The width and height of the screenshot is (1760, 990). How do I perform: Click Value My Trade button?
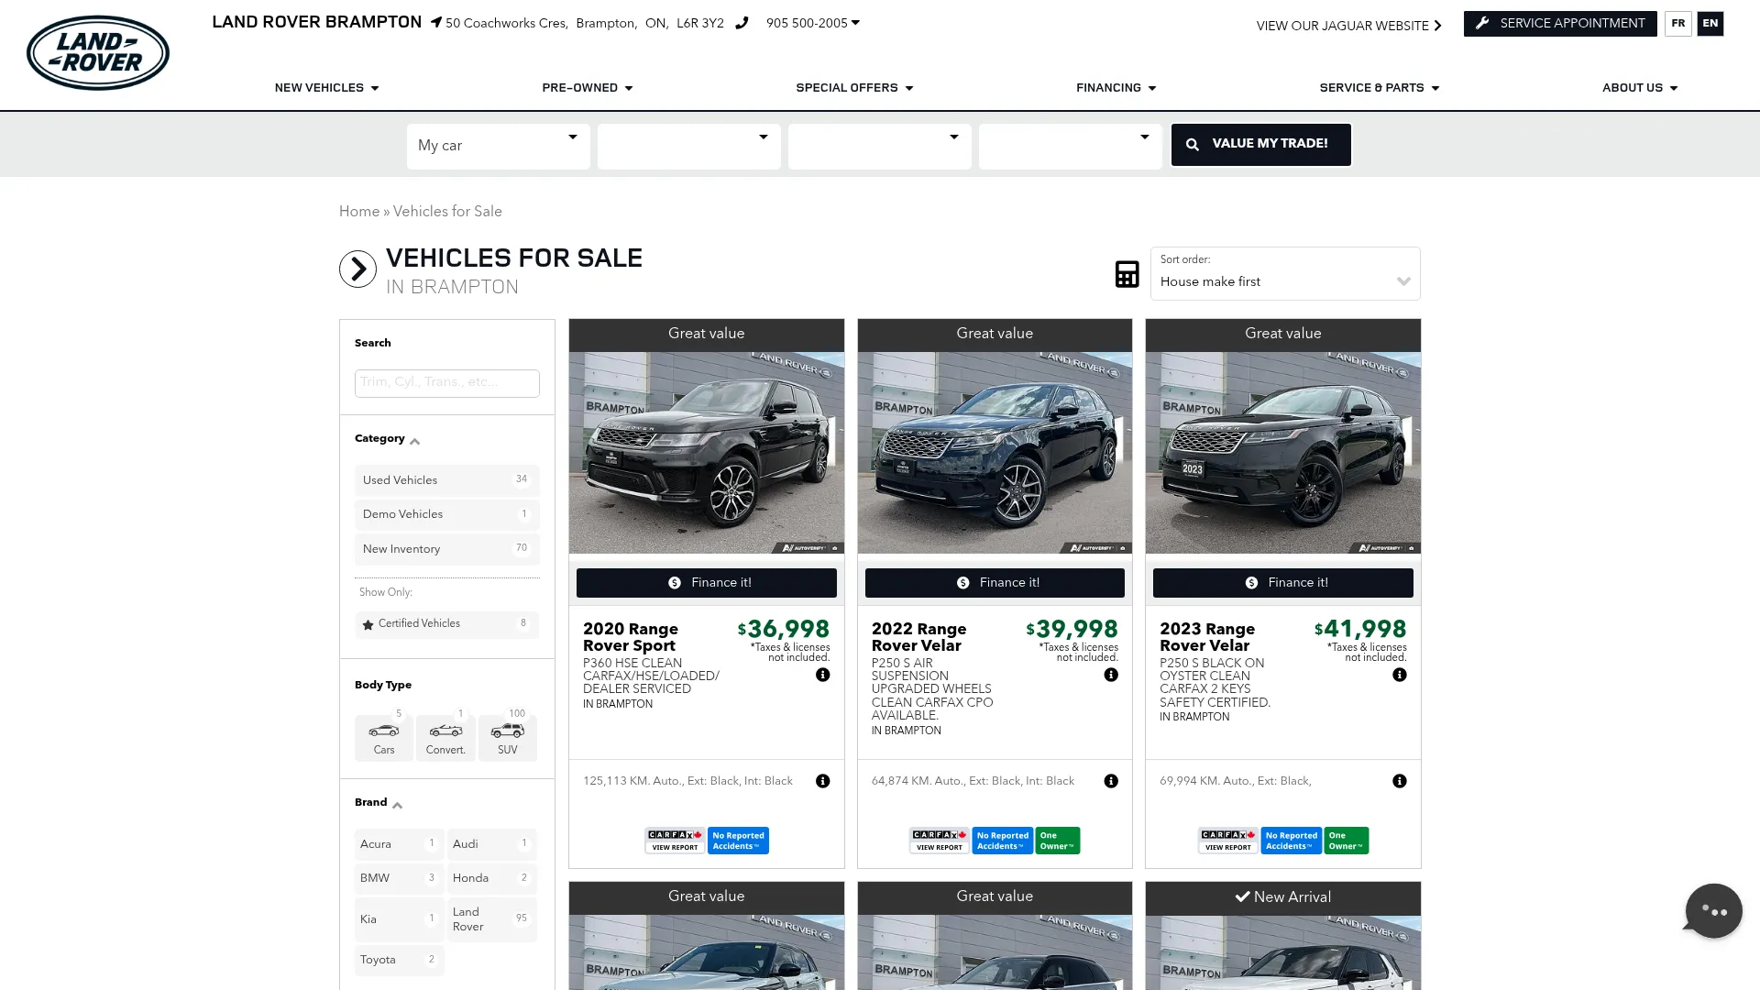pyautogui.click(x=1260, y=145)
